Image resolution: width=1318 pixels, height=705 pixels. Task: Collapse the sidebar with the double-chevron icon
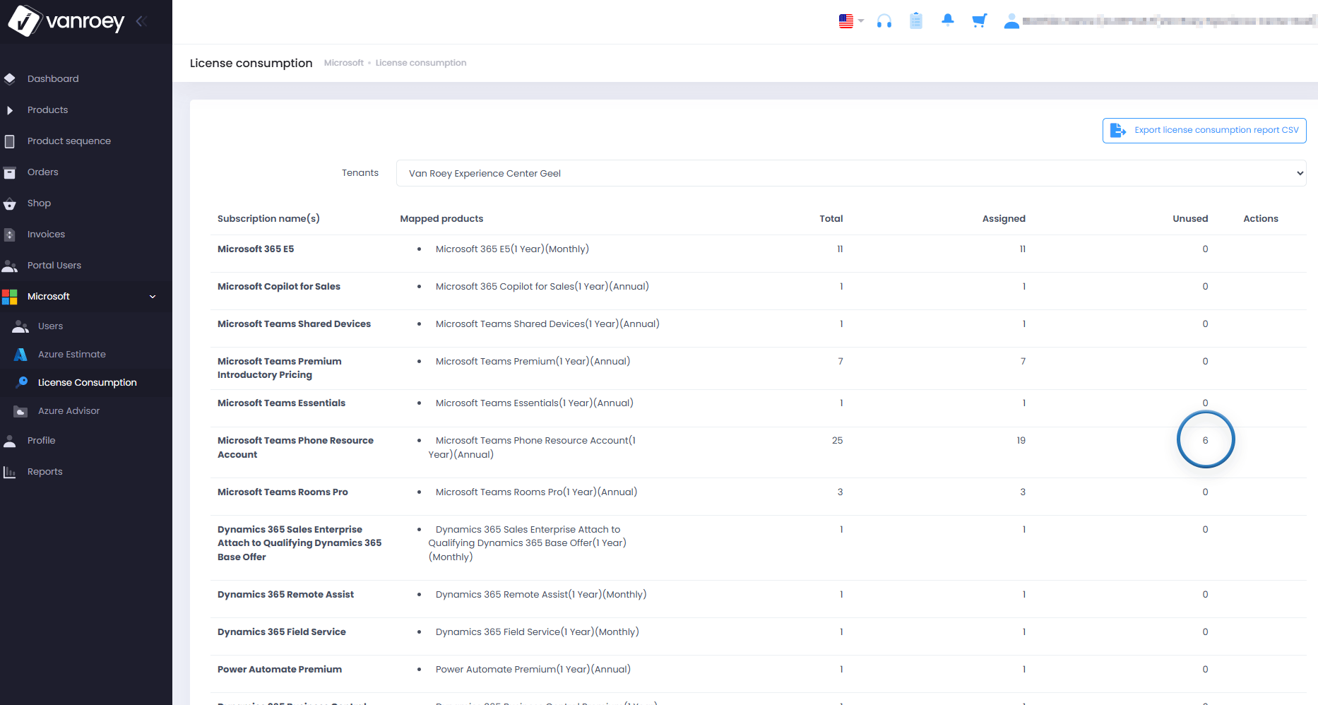141,21
